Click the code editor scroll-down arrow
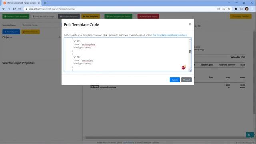 [x=190, y=67]
